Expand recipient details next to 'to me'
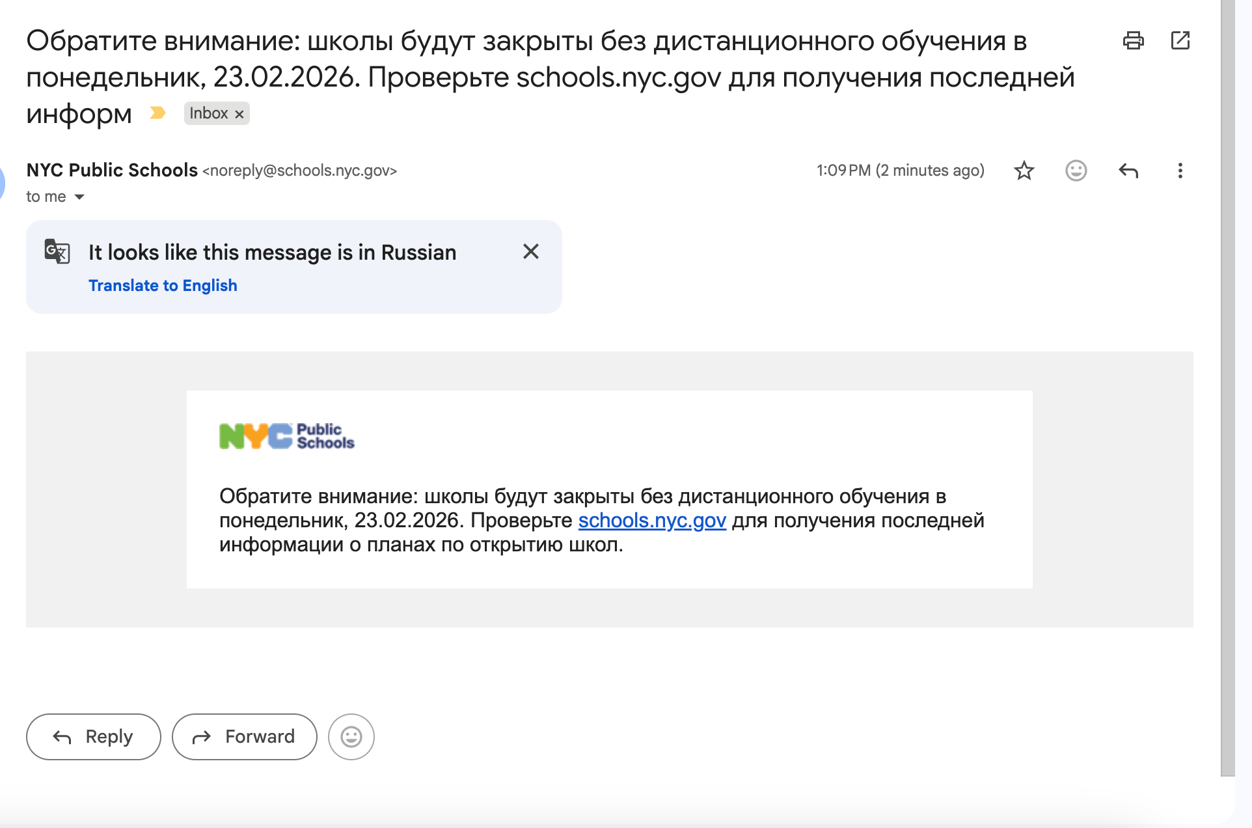The height and width of the screenshot is (828, 1252). [x=79, y=197]
